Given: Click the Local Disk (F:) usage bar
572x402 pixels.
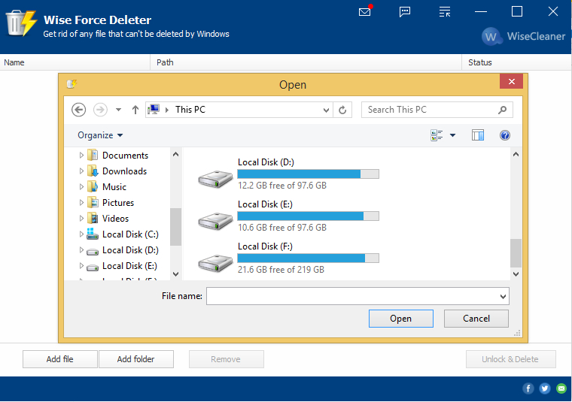Looking at the screenshot, I should click(309, 258).
